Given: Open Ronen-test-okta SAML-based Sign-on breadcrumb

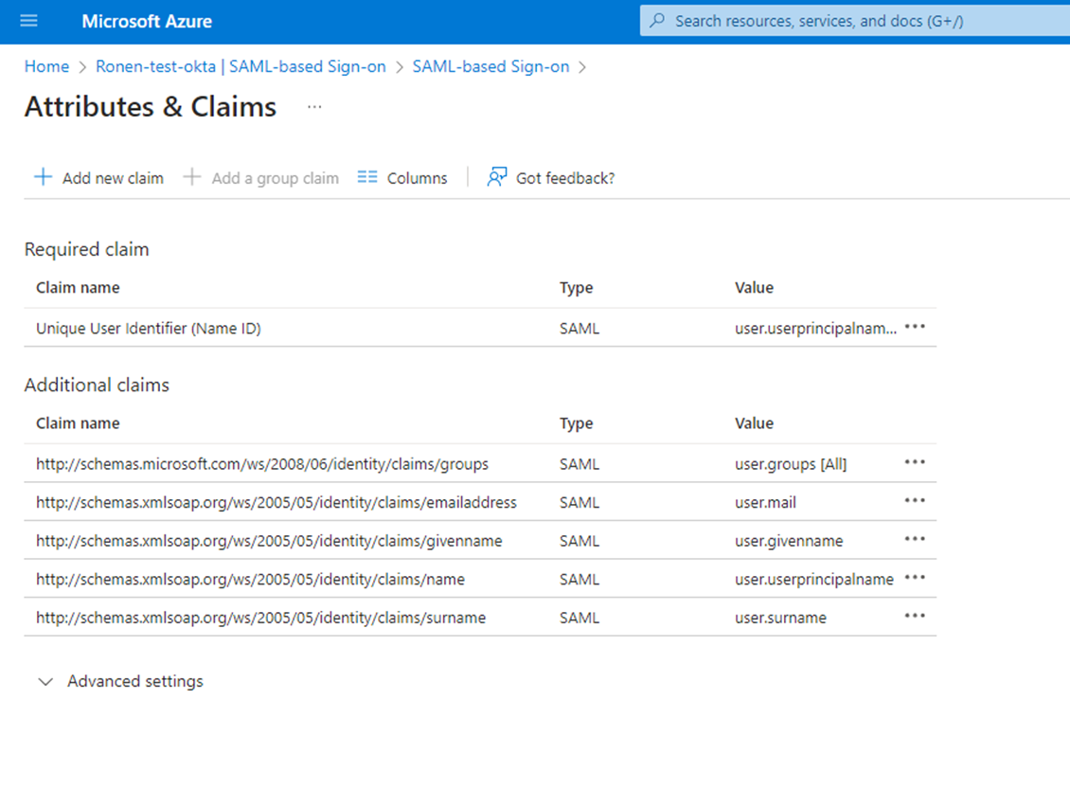Looking at the screenshot, I should coord(241,66).
